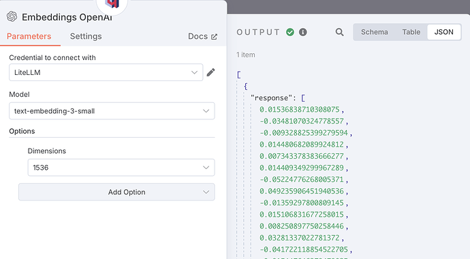Screen dimensions: 470x259
Task: Open the Dimensions 1536 dropdown
Action: click(121, 168)
